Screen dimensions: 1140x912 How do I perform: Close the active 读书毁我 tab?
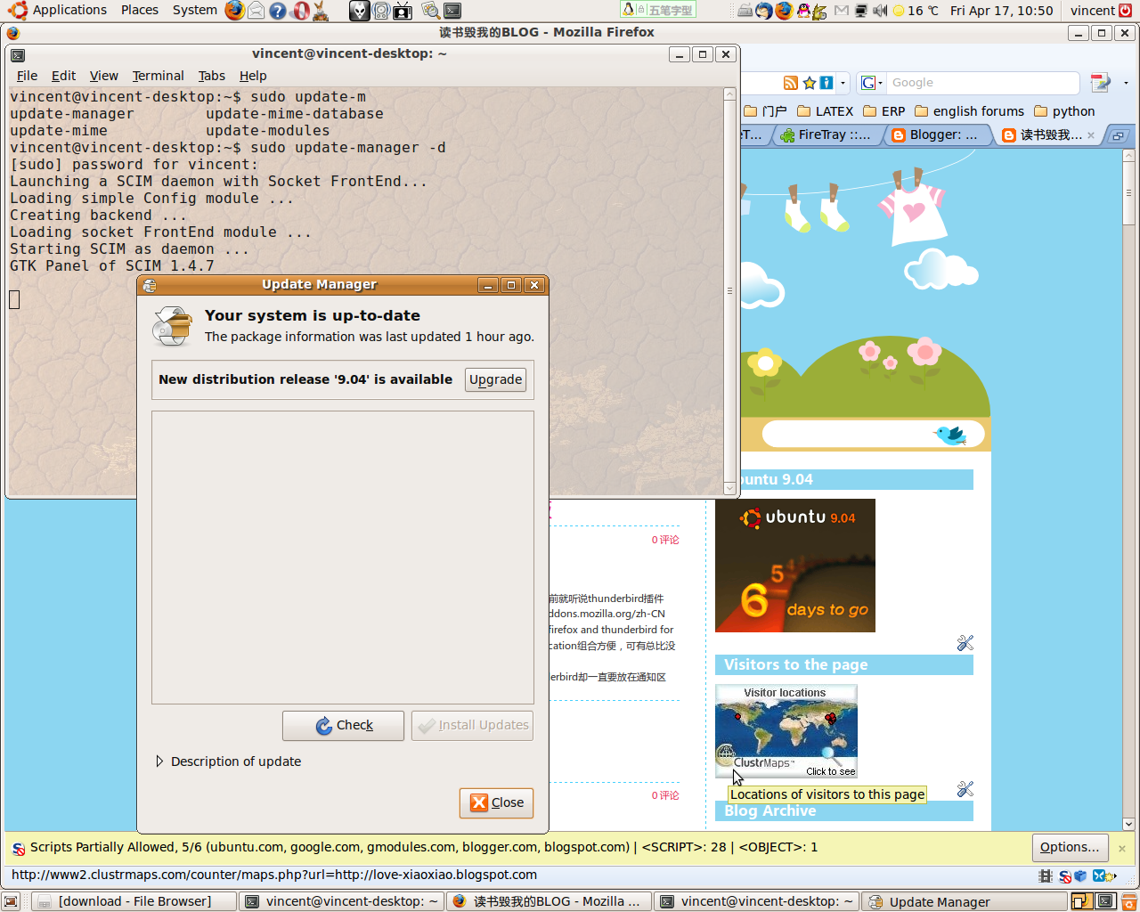point(1091,135)
